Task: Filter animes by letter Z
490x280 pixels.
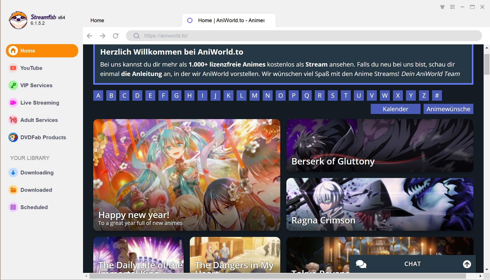Action: point(424,96)
